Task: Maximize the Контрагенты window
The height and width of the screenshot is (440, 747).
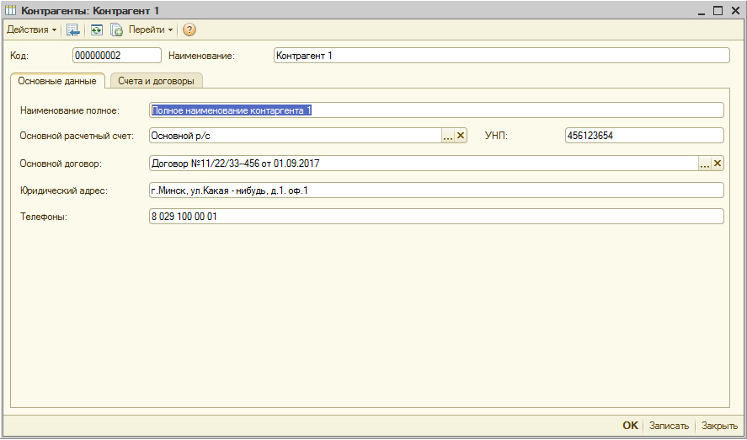Action: 718,10
